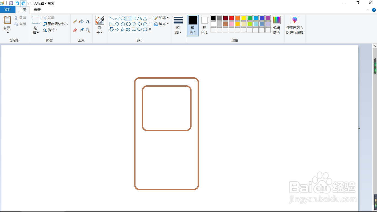The image size is (377, 212).
Task: Click the Save icon in quick access toolbar
Action: [x=11, y=3]
